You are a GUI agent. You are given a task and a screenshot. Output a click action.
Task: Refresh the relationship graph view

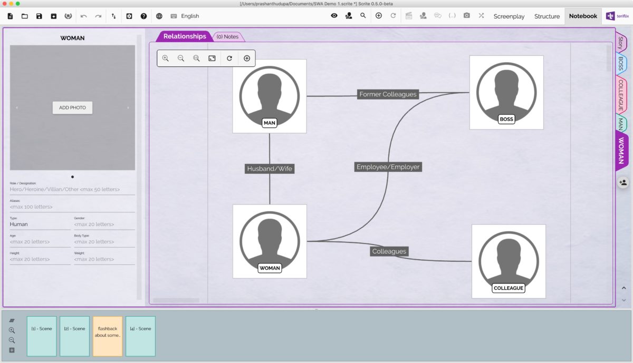tap(229, 58)
